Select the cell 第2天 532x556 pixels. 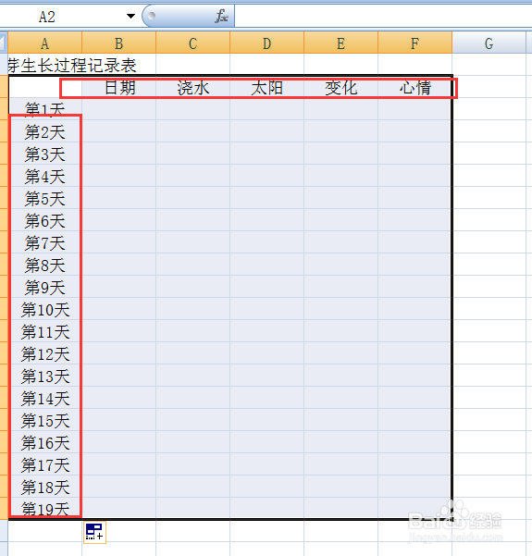[x=44, y=131]
